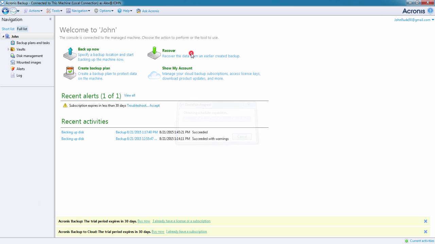Click the Log icon in navigation
435x244 pixels.
(x=13, y=76)
